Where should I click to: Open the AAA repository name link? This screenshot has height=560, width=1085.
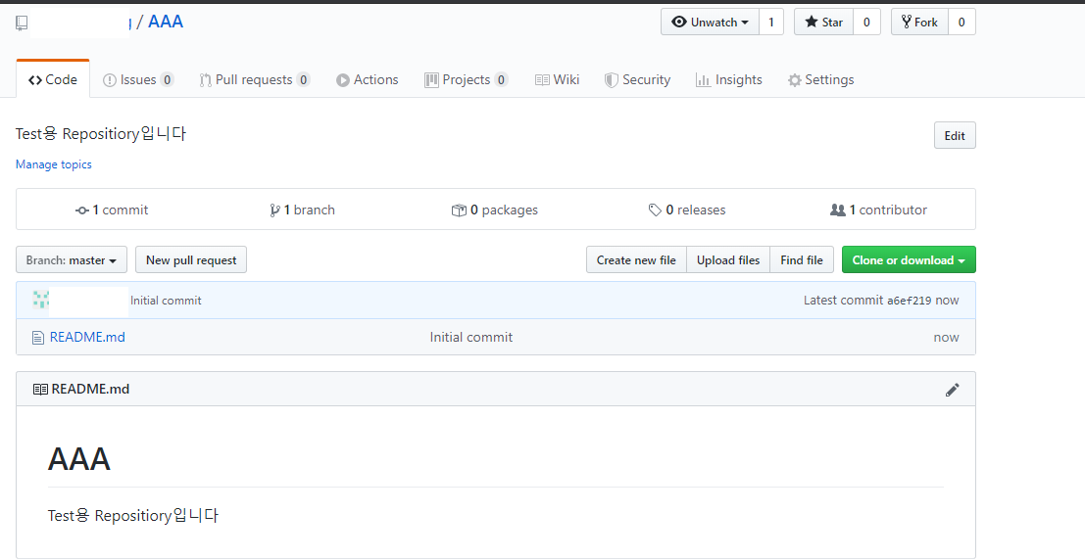[x=166, y=22]
